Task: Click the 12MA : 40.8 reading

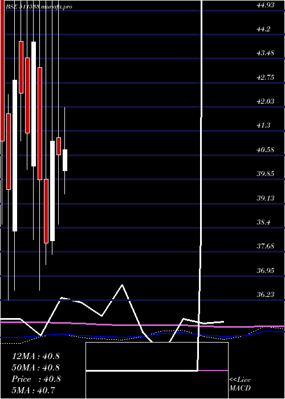Action: (35, 356)
